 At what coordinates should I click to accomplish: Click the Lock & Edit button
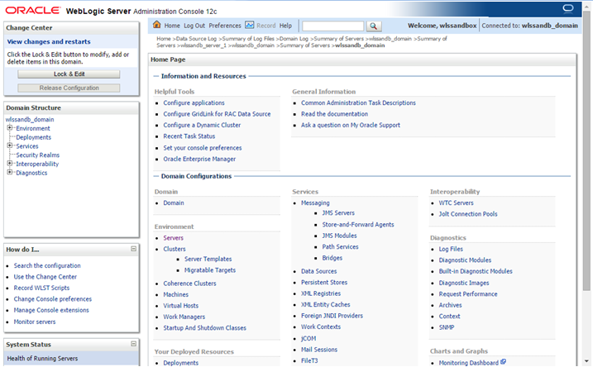pyautogui.click(x=69, y=74)
